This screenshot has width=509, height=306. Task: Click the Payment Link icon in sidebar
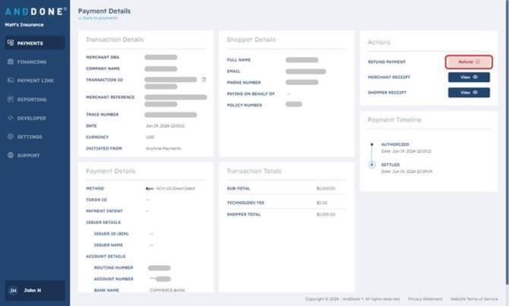(11, 80)
